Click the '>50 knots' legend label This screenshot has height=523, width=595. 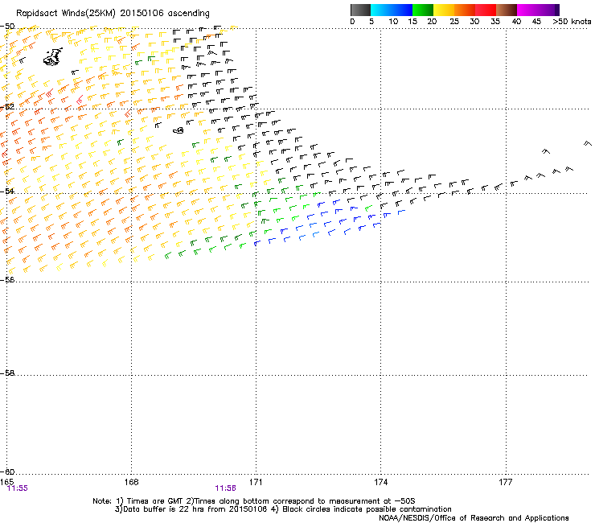[x=572, y=22]
